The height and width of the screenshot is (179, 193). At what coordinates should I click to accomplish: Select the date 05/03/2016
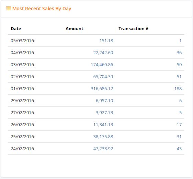pos(22,41)
